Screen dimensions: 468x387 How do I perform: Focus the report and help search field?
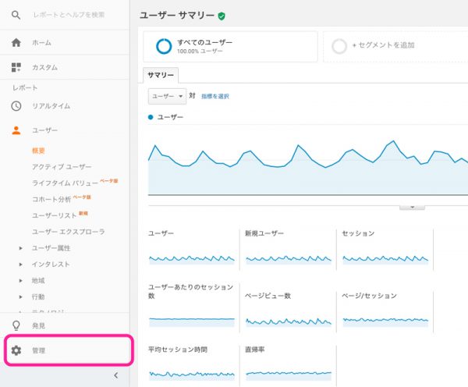pyautogui.click(x=69, y=15)
